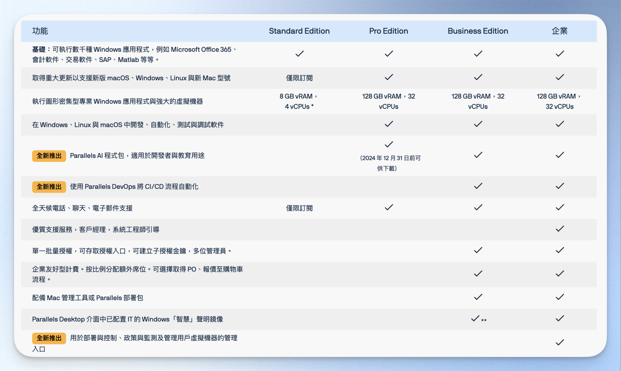Click the 全新推出 badge next to Parallels DevOps

click(49, 187)
